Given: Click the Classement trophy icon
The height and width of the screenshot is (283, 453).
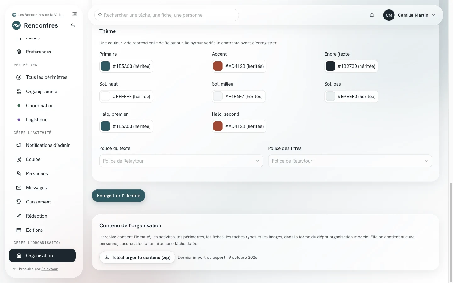Looking at the screenshot, I should coord(19,202).
